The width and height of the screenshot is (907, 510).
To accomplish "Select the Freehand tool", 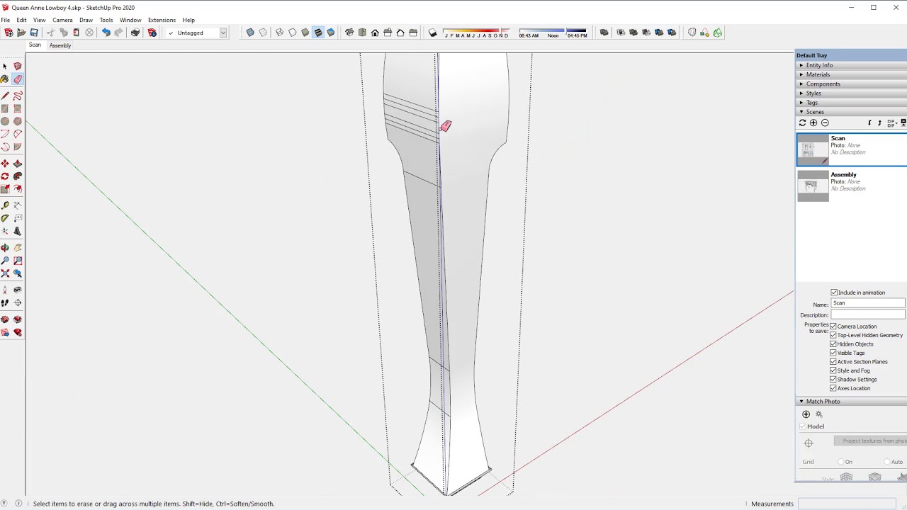I will click(18, 96).
